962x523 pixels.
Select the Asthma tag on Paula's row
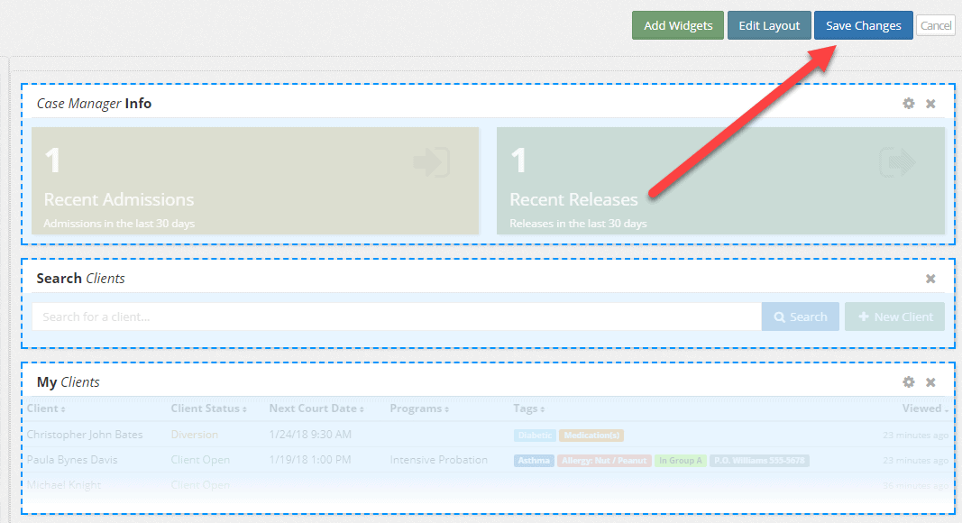coord(534,461)
